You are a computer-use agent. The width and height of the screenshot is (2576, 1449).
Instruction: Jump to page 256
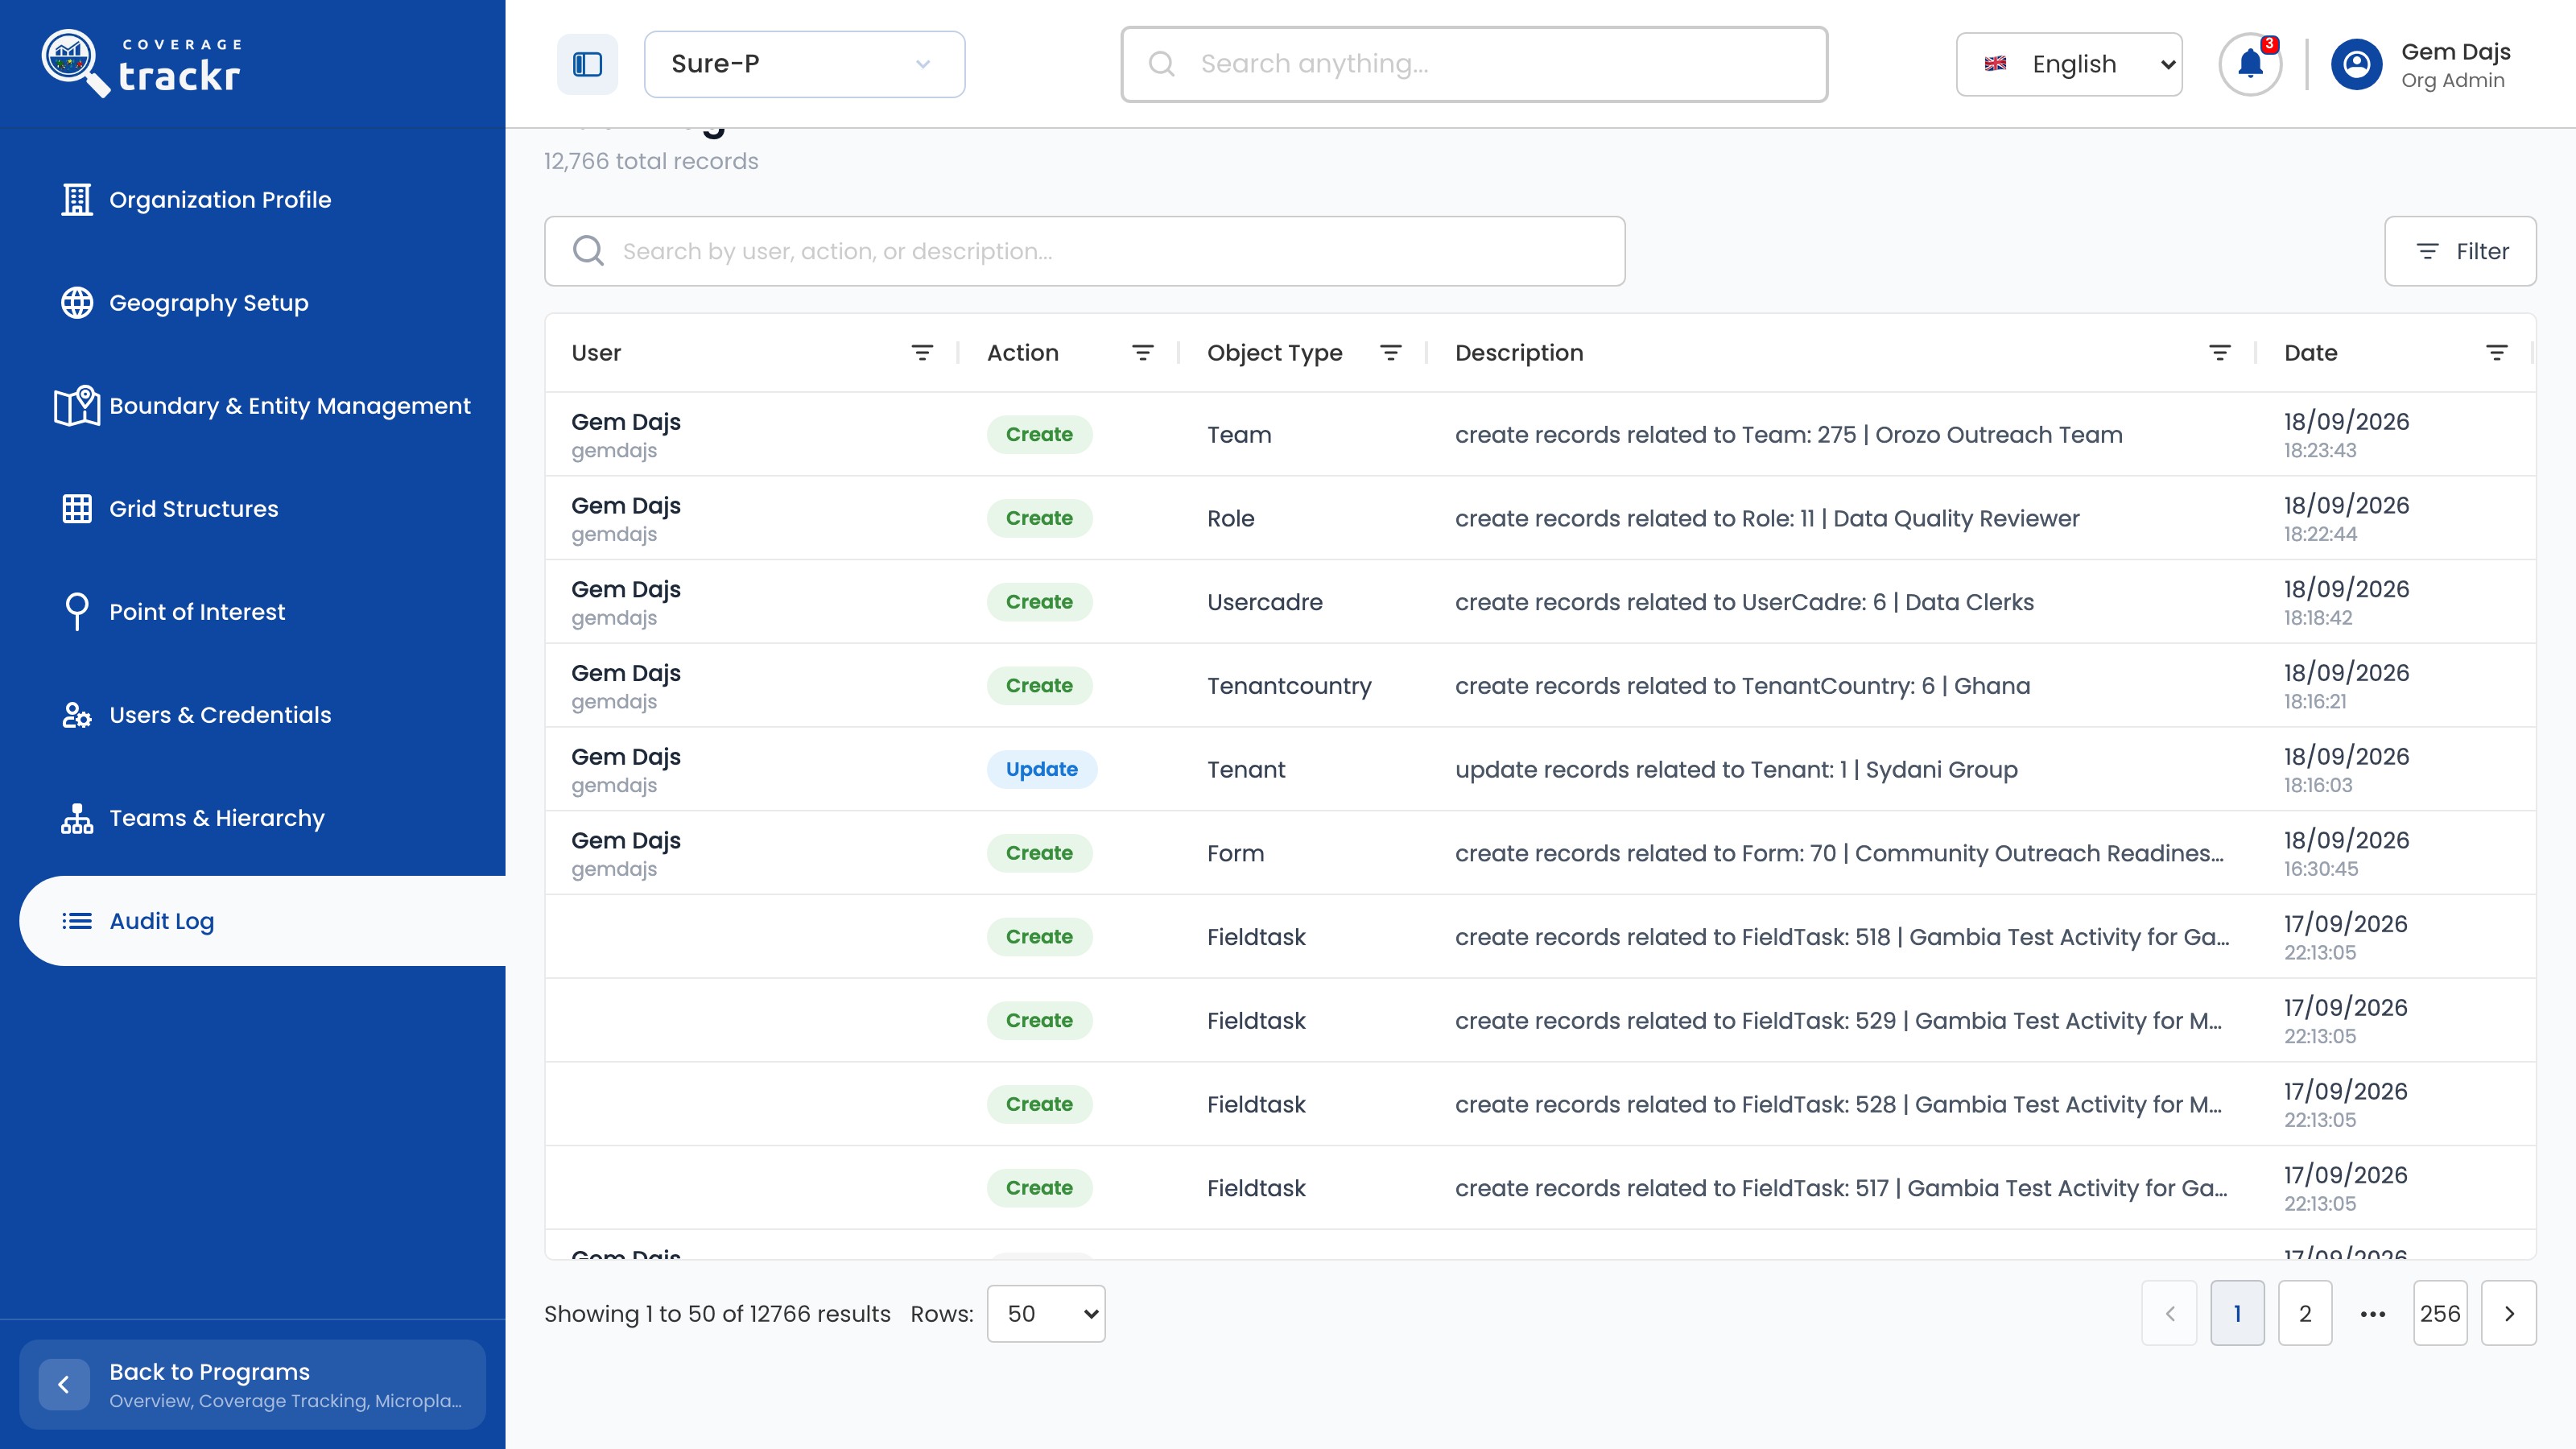(x=2440, y=1313)
